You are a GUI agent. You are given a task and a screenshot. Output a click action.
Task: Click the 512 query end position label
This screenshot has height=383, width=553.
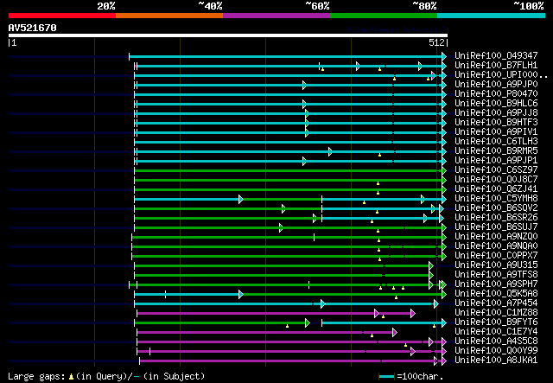[x=436, y=42]
